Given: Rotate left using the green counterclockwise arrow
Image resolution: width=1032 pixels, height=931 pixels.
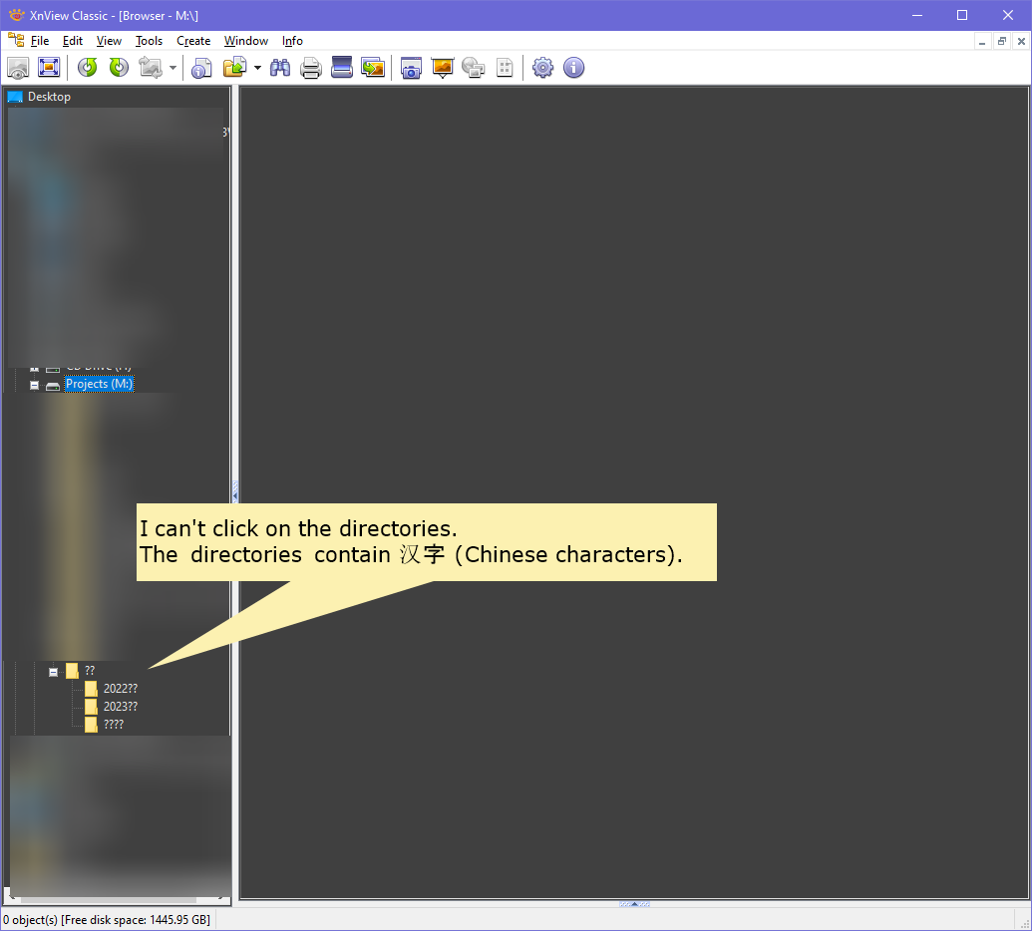Looking at the screenshot, I should (88, 67).
